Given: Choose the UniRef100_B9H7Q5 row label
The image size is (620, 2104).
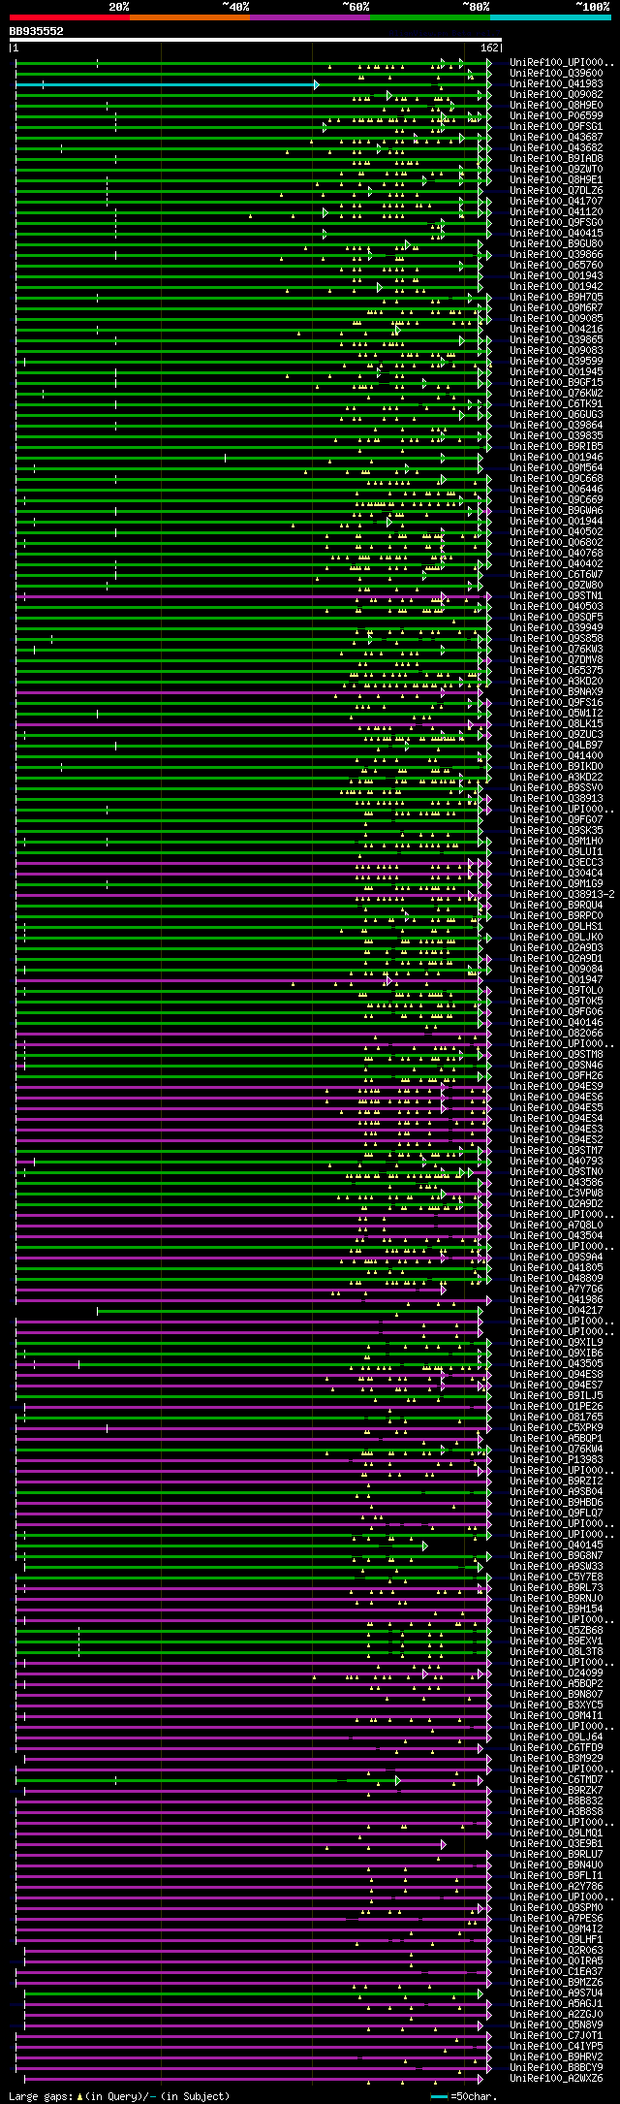Looking at the screenshot, I should click(x=556, y=298).
